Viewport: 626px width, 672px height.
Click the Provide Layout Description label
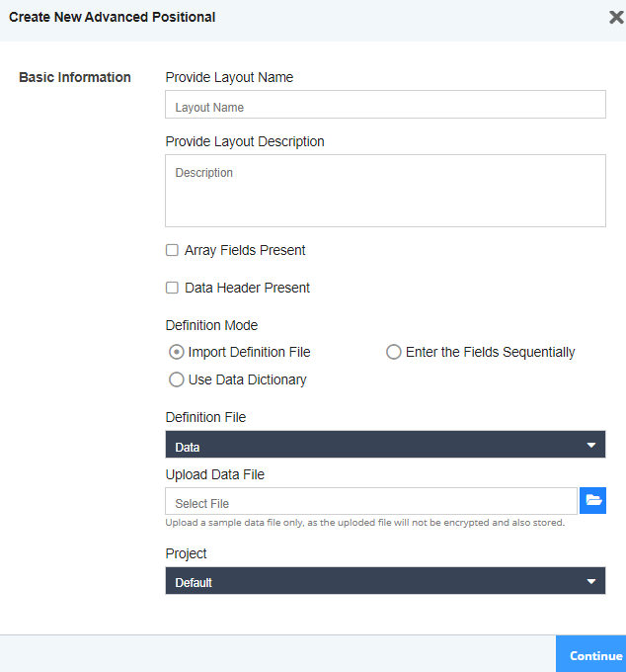click(x=245, y=141)
